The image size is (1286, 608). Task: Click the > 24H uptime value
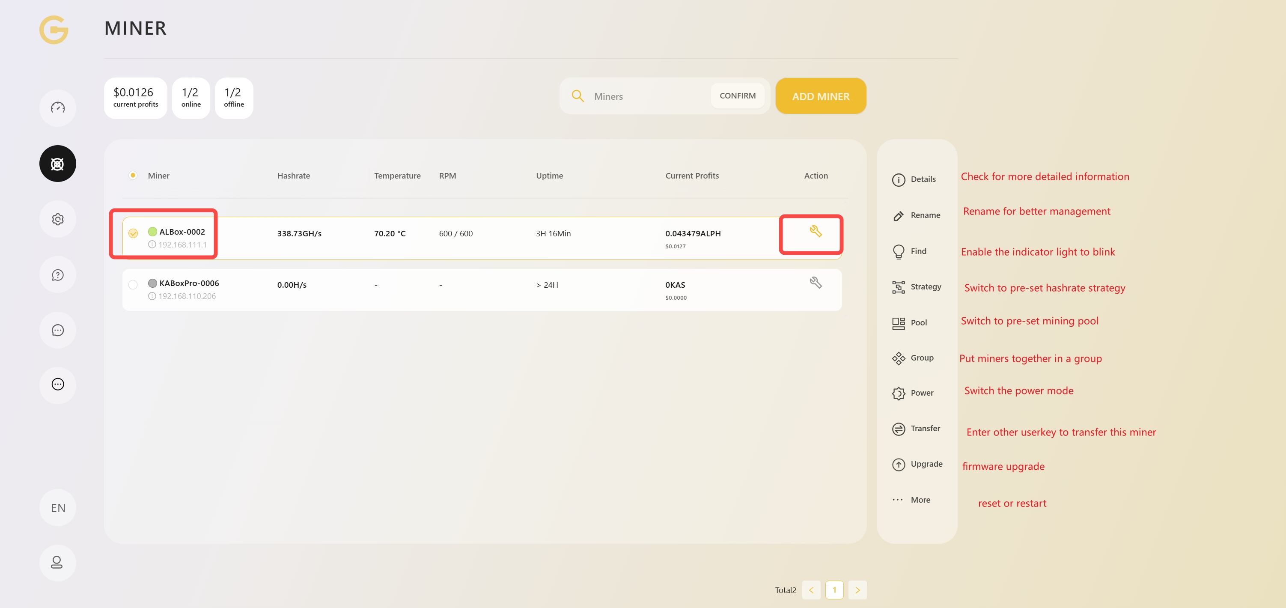tap(547, 285)
